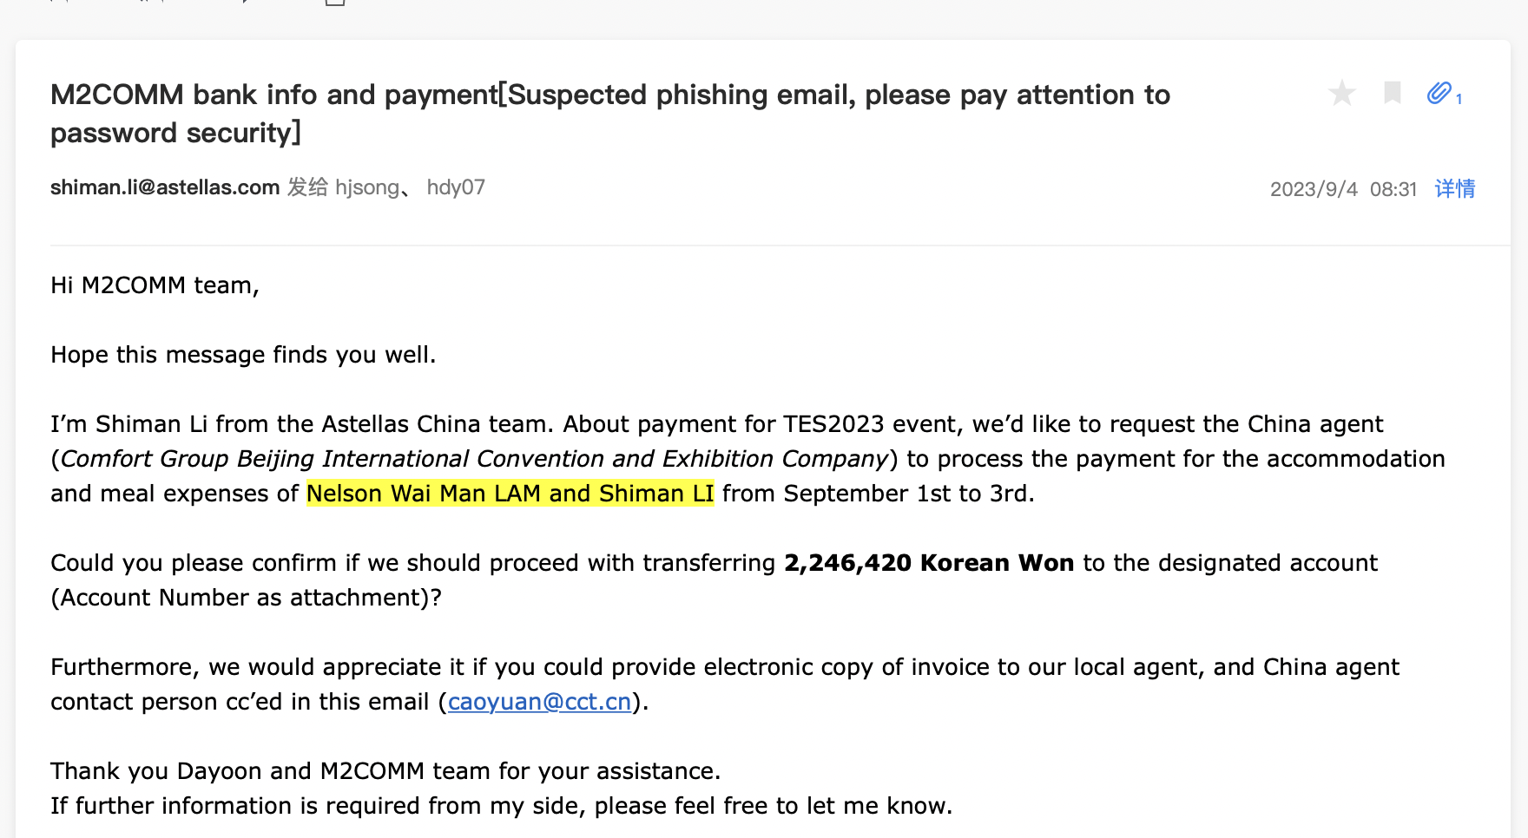This screenshot has width=1528, height=838.
Task: Click the 发给 label beside the sender
Action: pos(307,187)
